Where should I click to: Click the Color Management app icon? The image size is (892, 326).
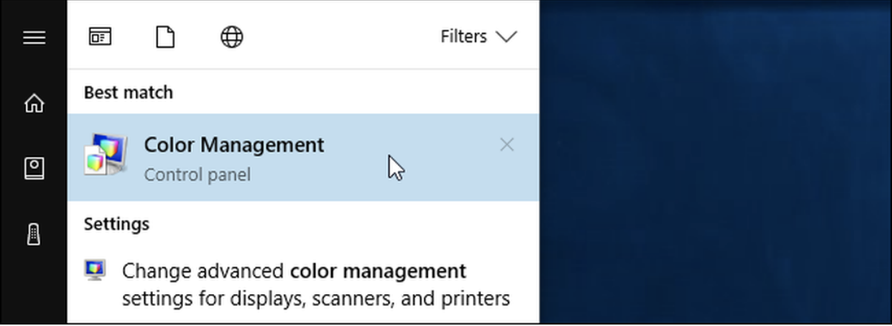[105, 155]
